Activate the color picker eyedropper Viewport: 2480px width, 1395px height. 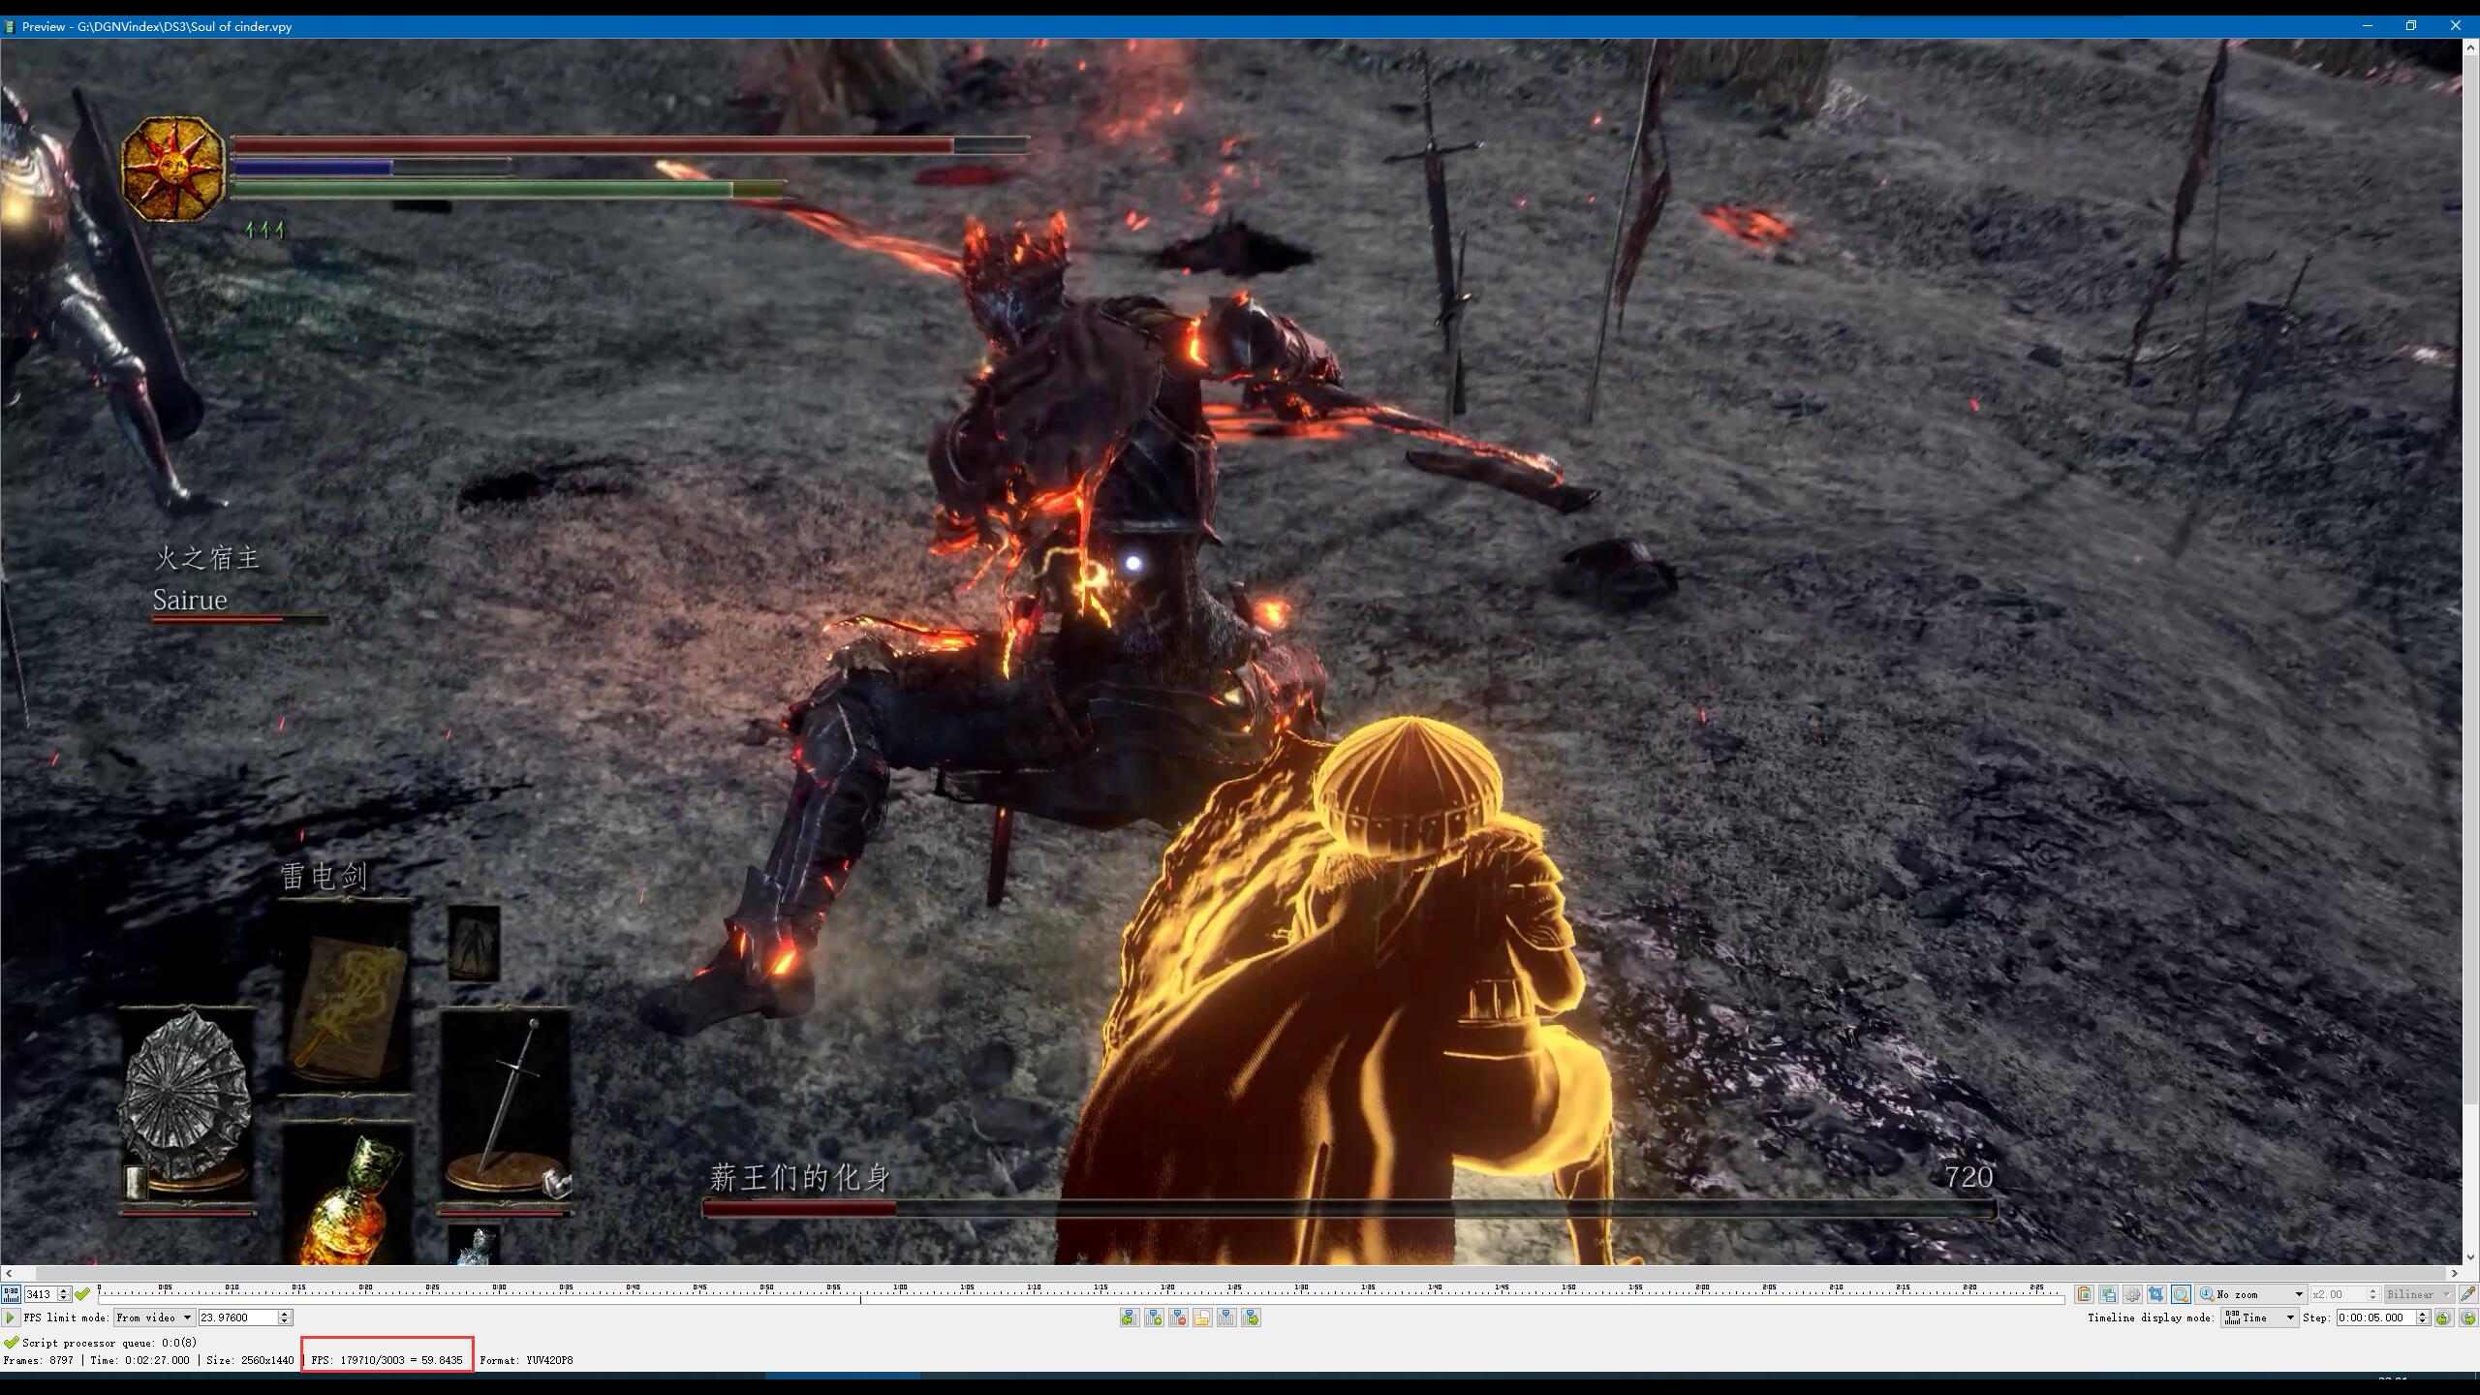(2468, 1294)
